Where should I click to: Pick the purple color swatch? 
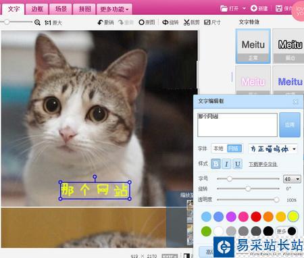(x=231, y=217)
